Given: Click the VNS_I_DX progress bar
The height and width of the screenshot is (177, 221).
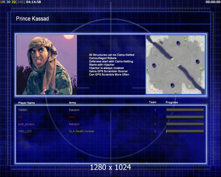Looking at the screenshot, I should pyautogui.click(x=185, y=131).
